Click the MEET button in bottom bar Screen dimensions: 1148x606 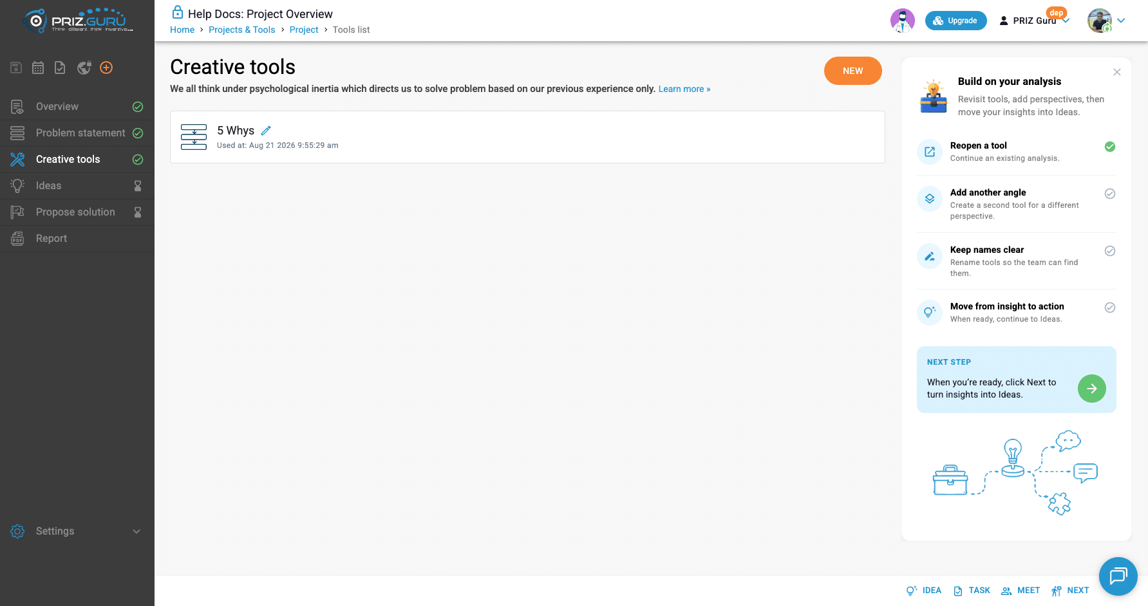pyautogui.click(x=1021, y=591)
